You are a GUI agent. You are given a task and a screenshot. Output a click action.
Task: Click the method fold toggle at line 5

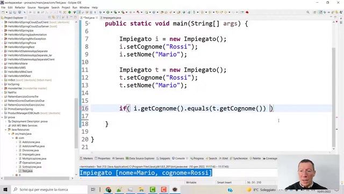tap(90, 23)
